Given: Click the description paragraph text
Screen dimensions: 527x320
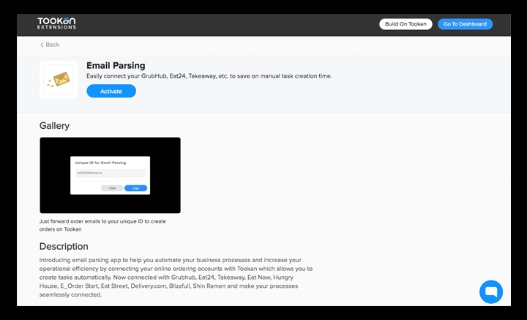Looking at the screenshot, I should pyautogui.click(x=176, y=277).
